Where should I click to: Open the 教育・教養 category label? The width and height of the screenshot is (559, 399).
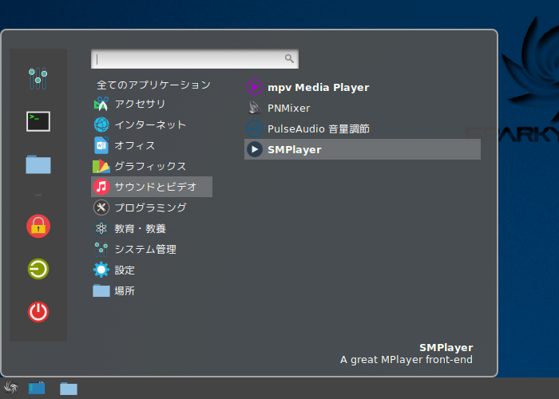[x=140, y=228]
